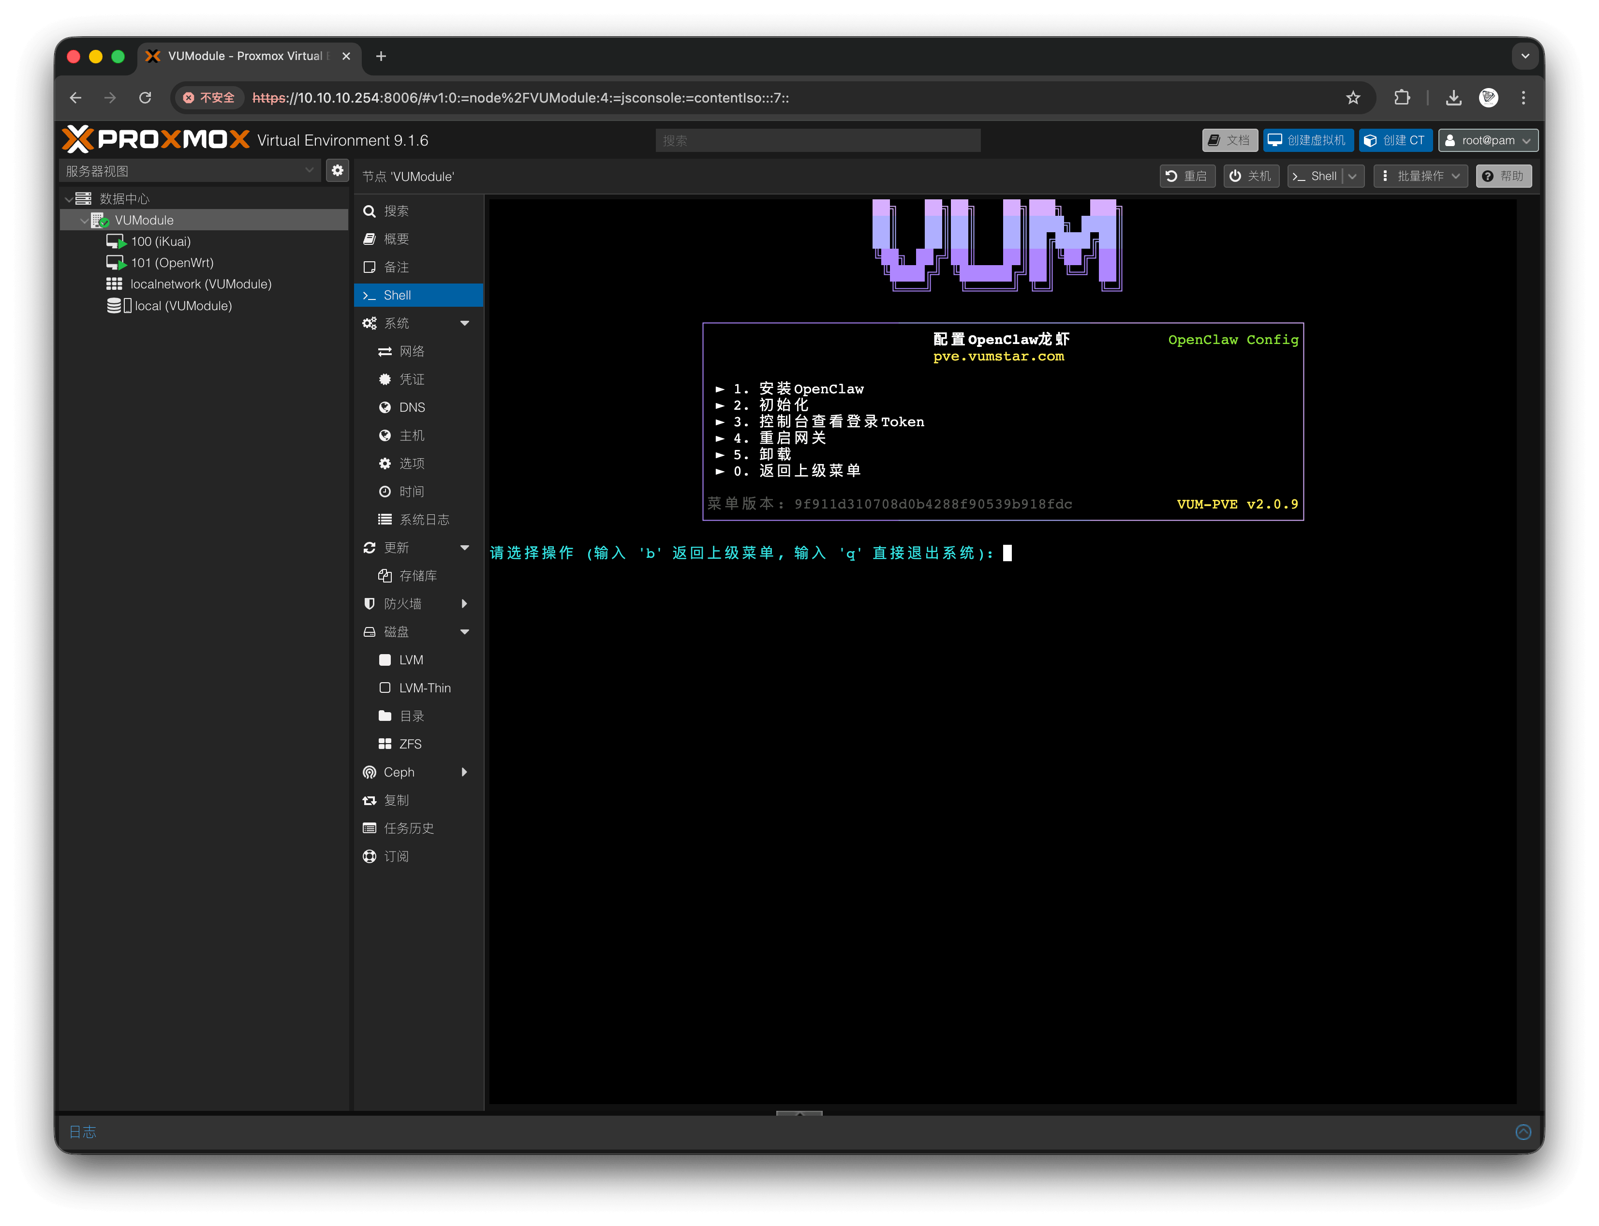Open browser extensions puzzle icon
The height and width of the screenshot is (1226, 1599).
tap(1402, 98)
